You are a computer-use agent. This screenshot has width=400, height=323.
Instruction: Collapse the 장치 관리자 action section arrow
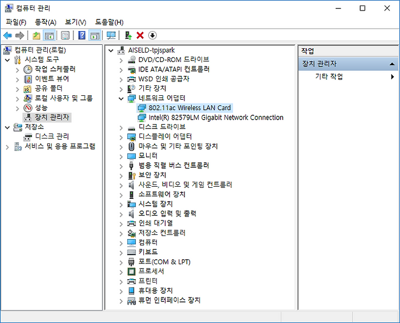click(392, 64)
